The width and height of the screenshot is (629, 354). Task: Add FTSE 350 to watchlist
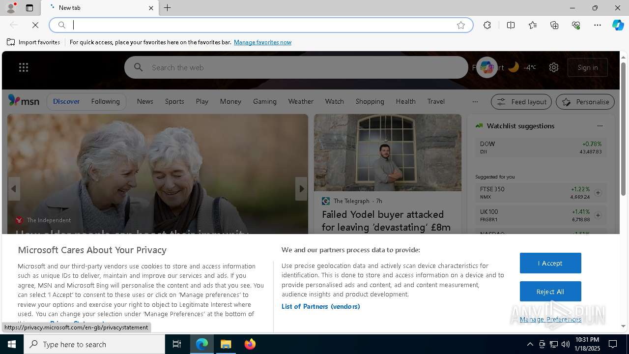click(x=598, y=193)
